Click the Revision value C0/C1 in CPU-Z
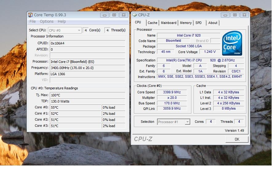The height and width of the screenshot is (171, 275). coord(236,71)
